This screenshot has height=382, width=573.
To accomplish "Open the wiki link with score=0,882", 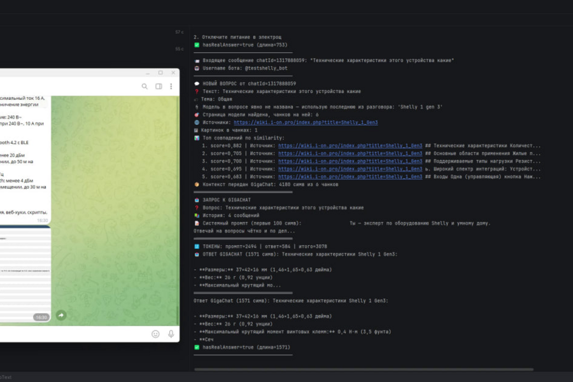I will [350, 146].
